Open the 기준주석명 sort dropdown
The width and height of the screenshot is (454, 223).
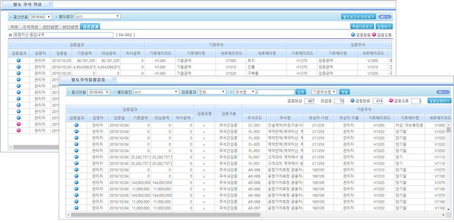click(x=324, y=92)
